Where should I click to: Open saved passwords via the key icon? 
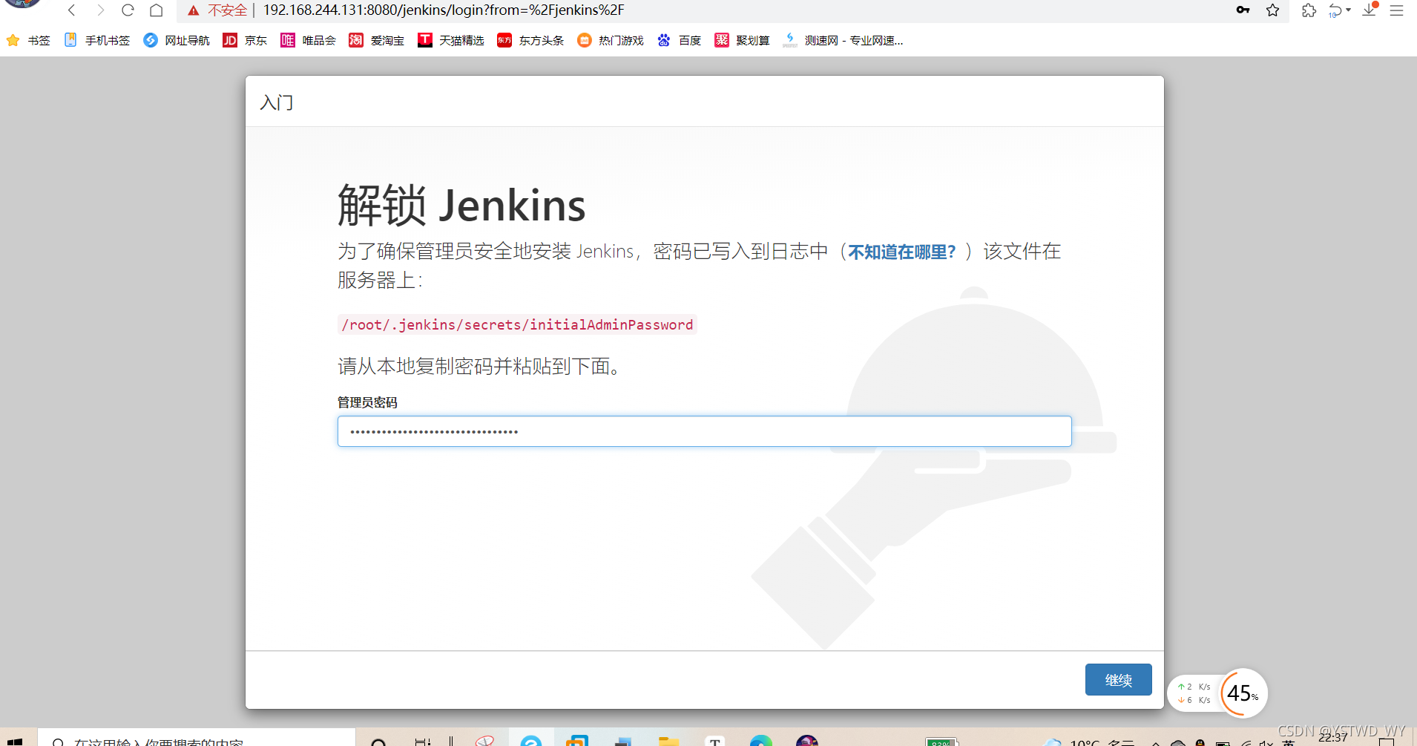[1243, 10]
